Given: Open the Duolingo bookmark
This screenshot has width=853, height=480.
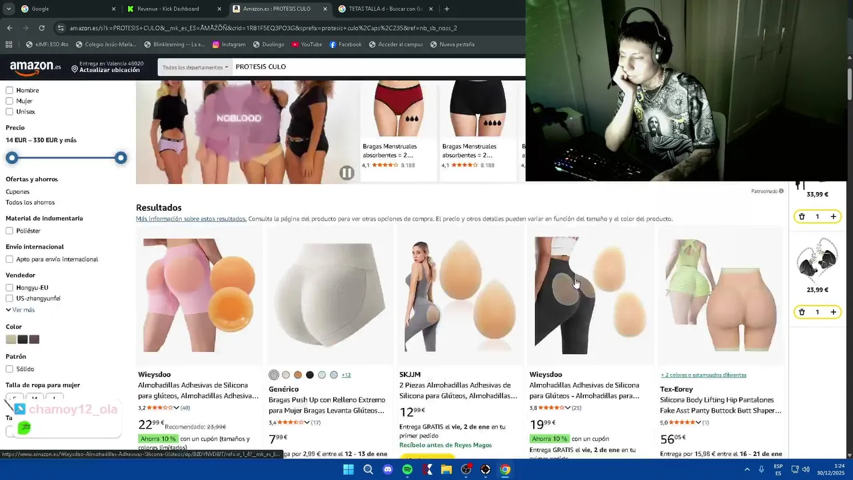Looking at the screenshot, I should pos(268,45).
